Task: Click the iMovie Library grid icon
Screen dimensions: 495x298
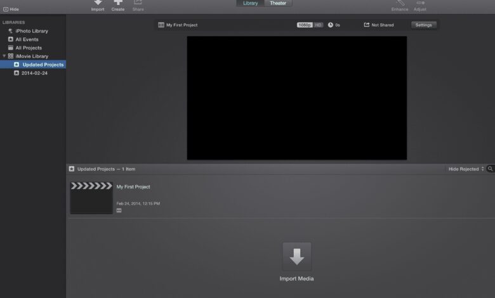Action: point(10,56)
